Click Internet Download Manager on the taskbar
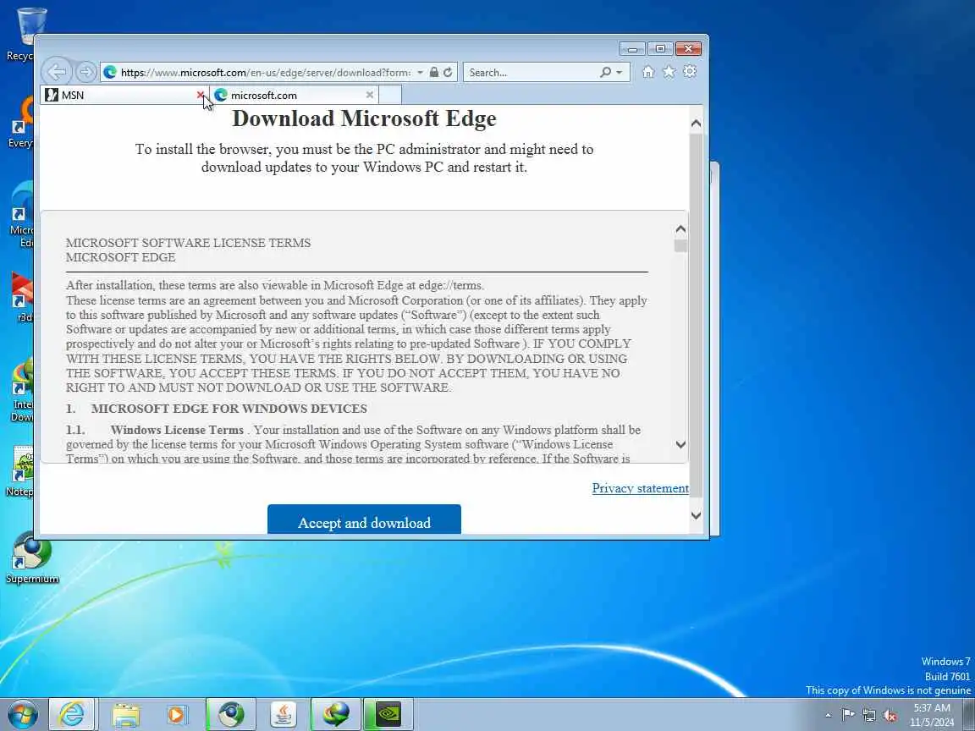Screen dimensions: 975x731 (x=336, y=714)
